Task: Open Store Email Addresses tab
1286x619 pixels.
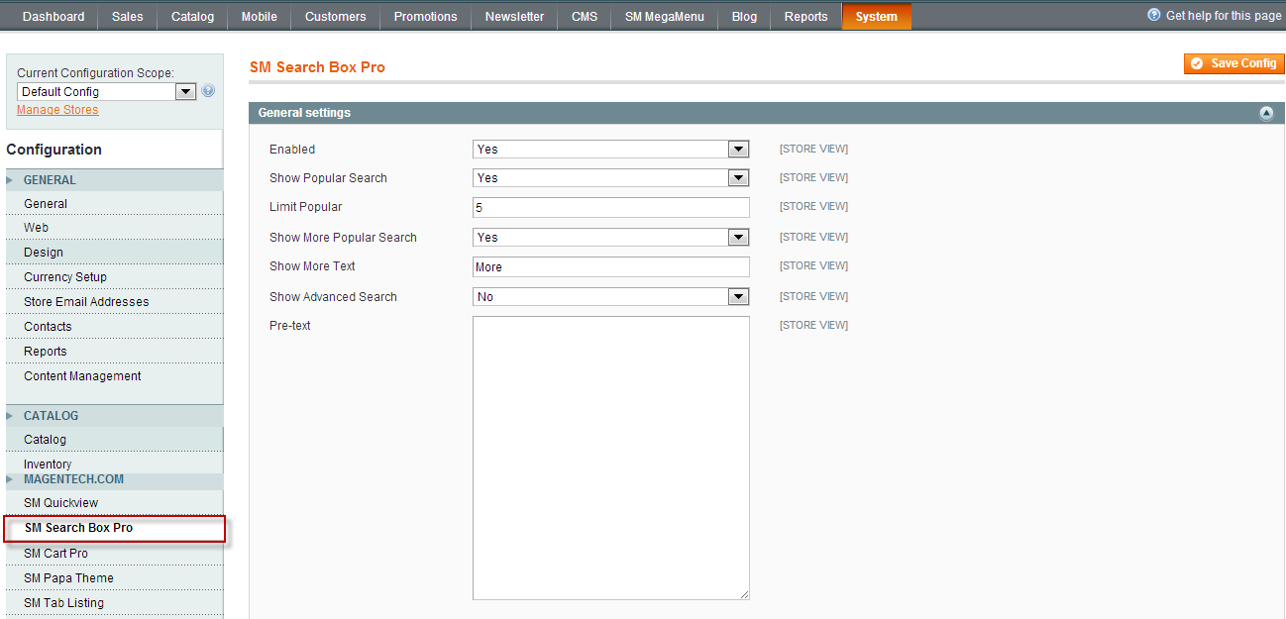Action: click(114, 302)
